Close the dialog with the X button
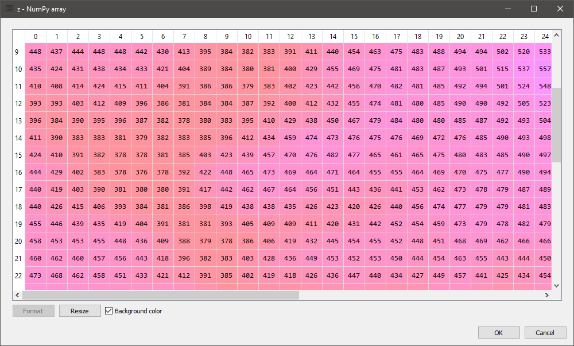The height and width of the screenshot is (346, 574). (560, 9)
